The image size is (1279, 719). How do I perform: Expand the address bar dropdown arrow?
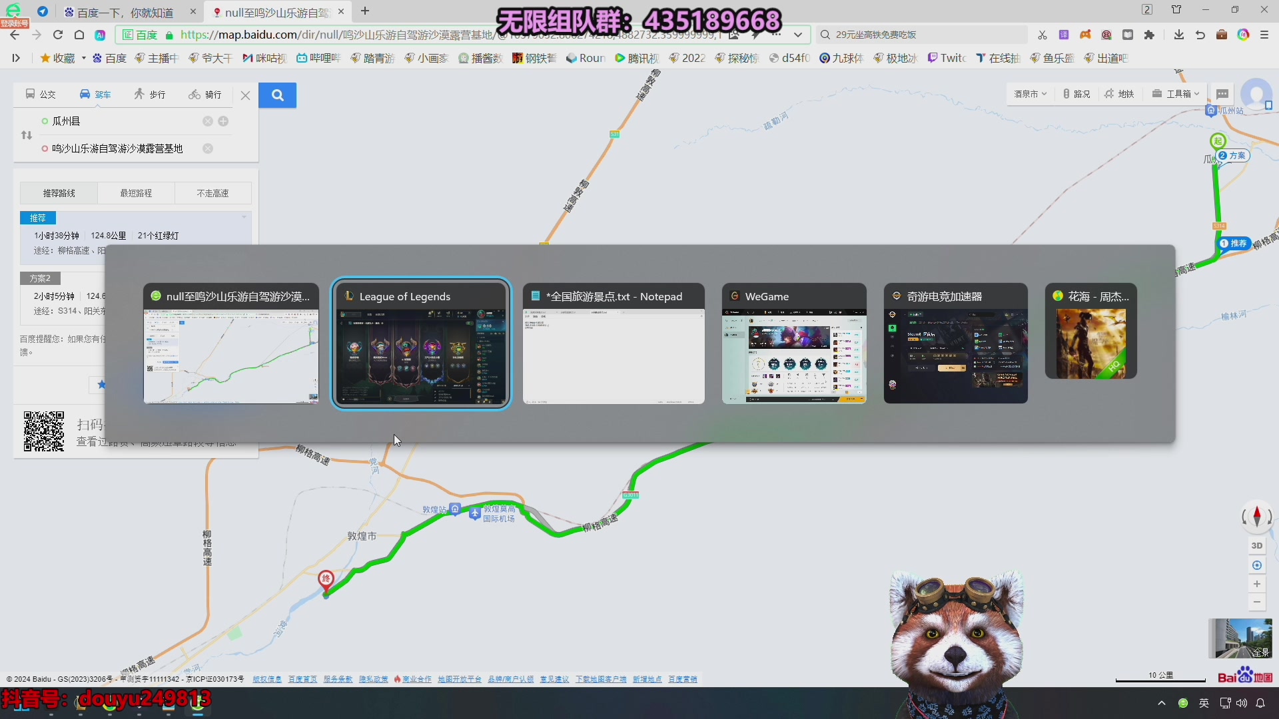point(798,35)
